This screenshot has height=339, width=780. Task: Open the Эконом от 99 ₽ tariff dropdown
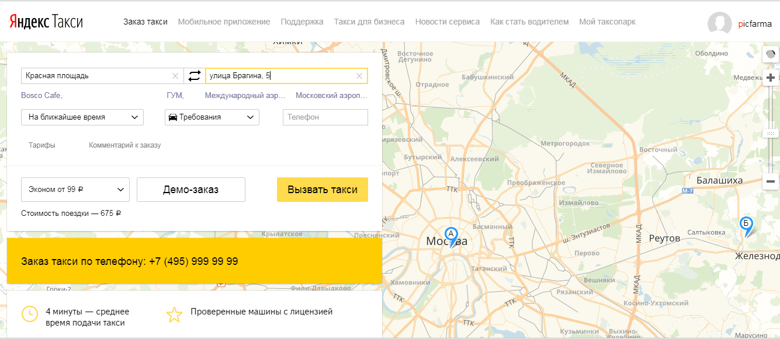[x=75, y=190]
